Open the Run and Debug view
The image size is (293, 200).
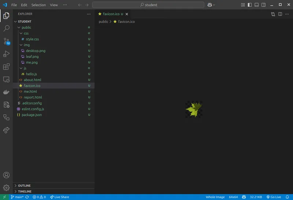[x=6, y=54]
